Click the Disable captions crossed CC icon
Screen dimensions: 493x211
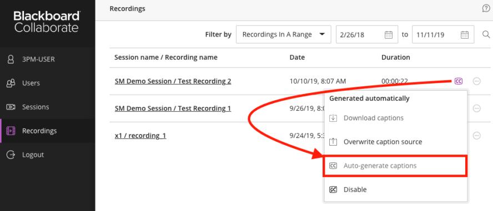pyautogui.click(x=333, y=189)
